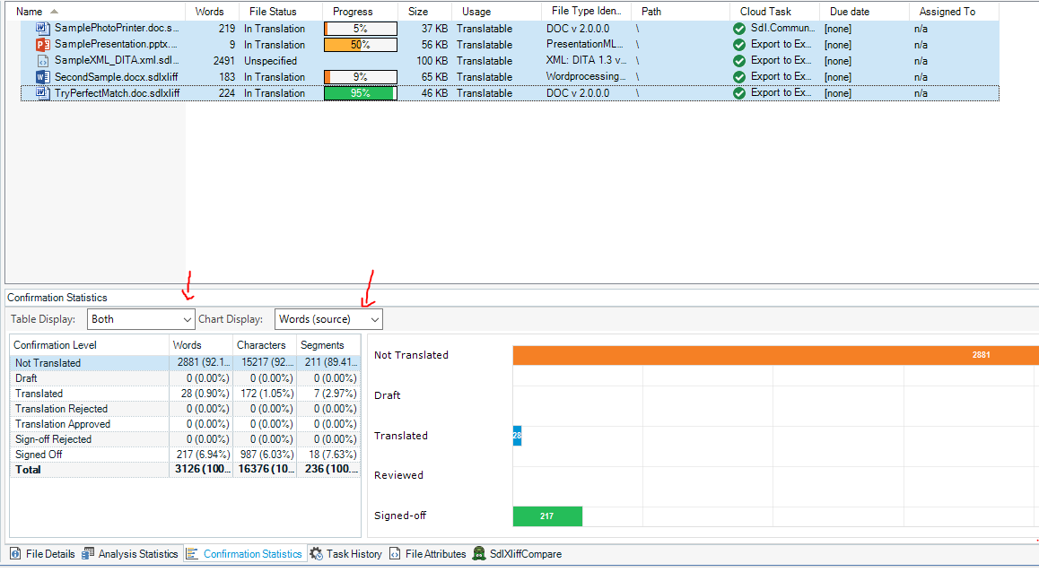Sort by Usage column header
The image size is (1039, 572).
click(496, 12)
